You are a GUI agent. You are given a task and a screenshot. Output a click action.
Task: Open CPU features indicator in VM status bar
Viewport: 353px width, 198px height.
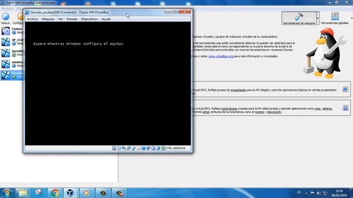coord(153,148)
